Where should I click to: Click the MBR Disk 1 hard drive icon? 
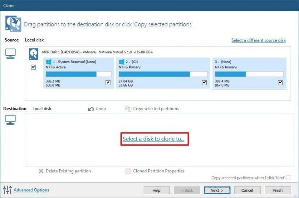[x=33, y=54]
